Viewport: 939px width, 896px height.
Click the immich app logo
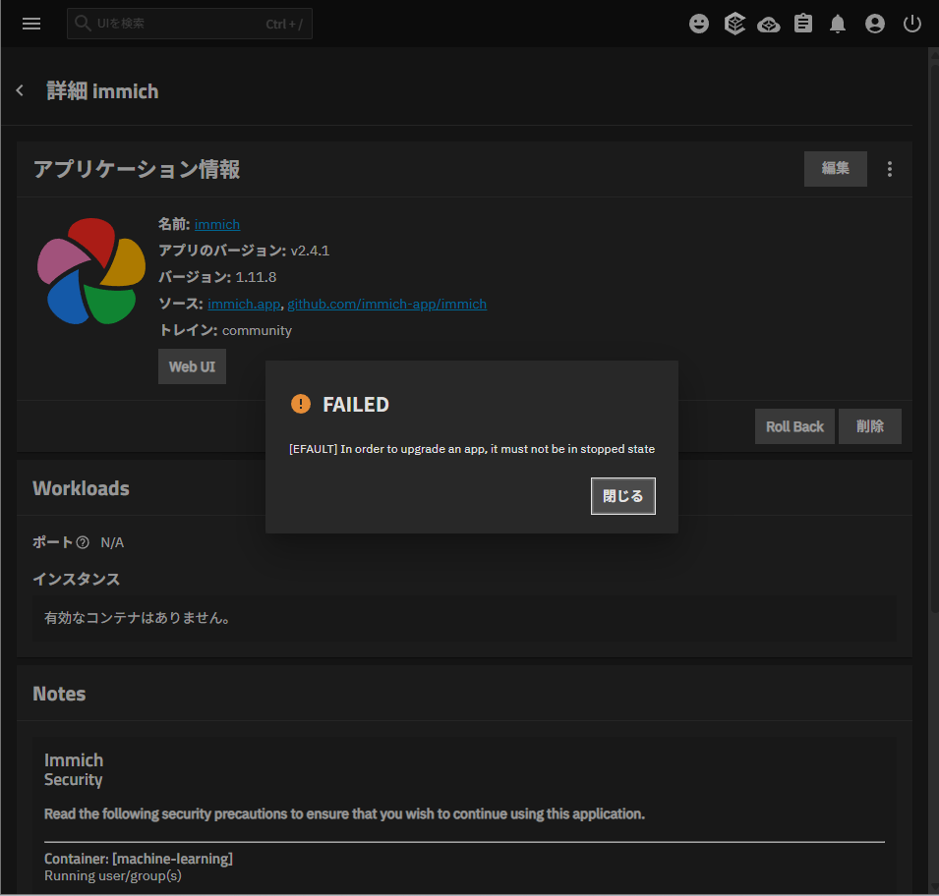(91, 271)
